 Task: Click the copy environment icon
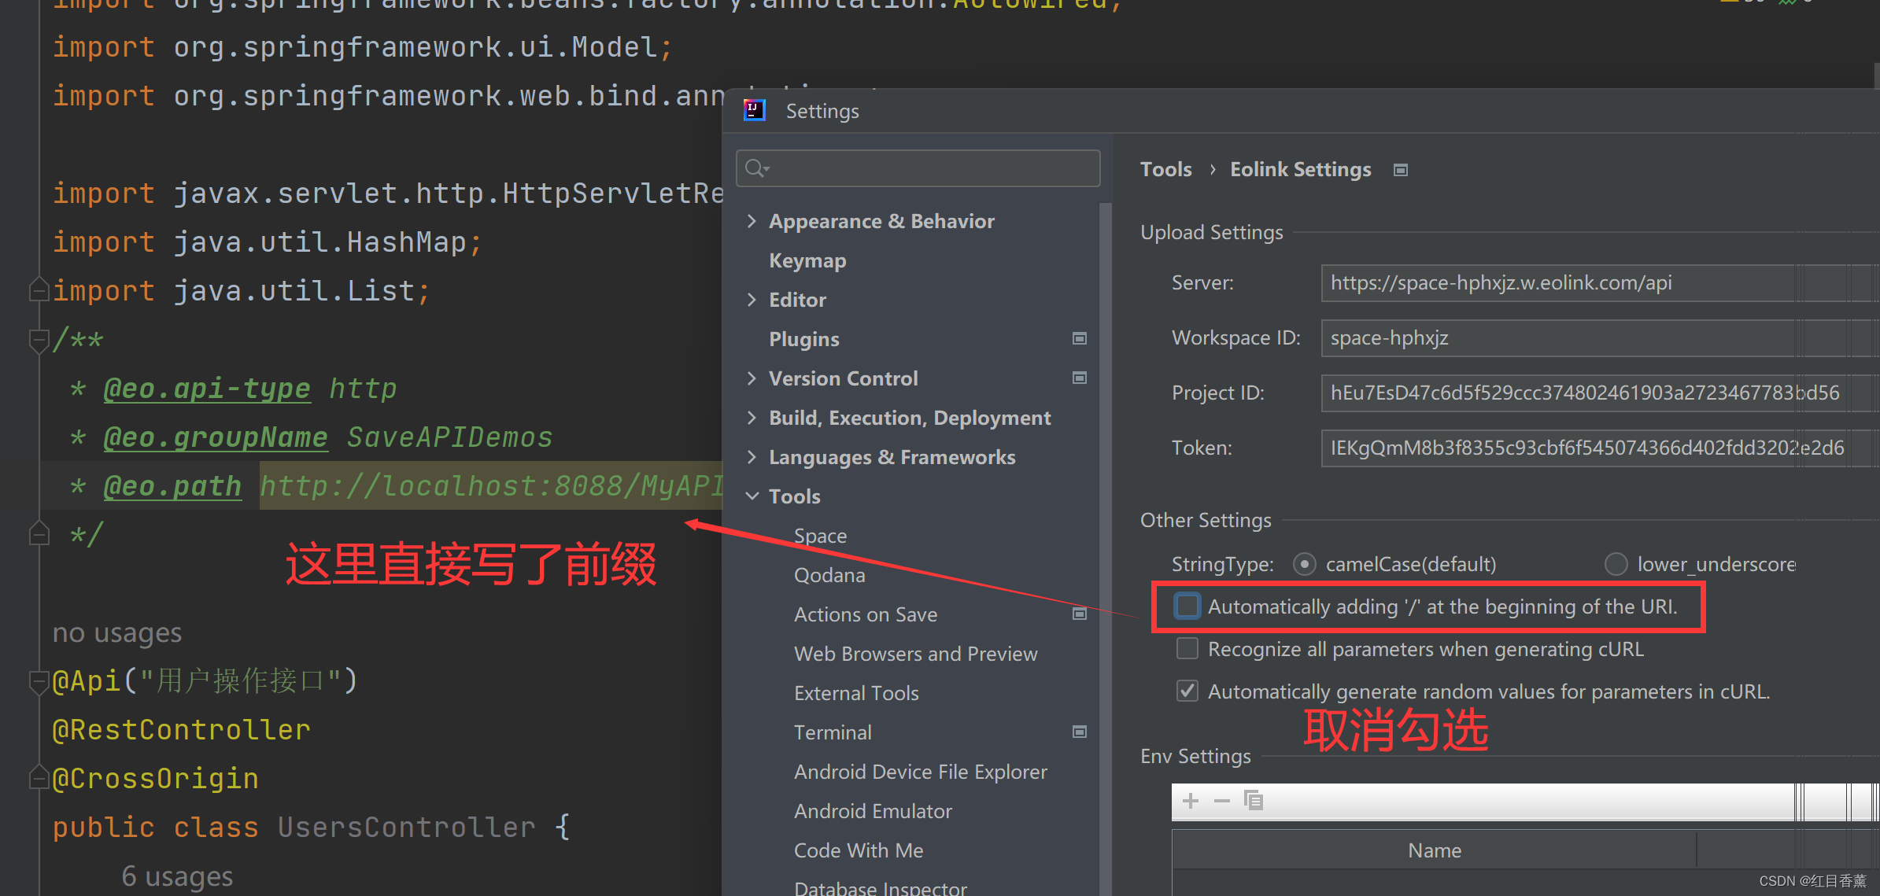(x=1253, y=801)
